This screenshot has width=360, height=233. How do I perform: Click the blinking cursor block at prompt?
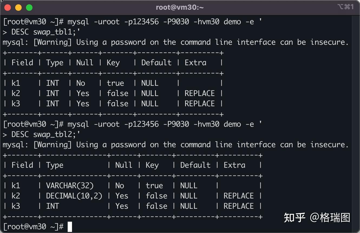click(70, 227)
